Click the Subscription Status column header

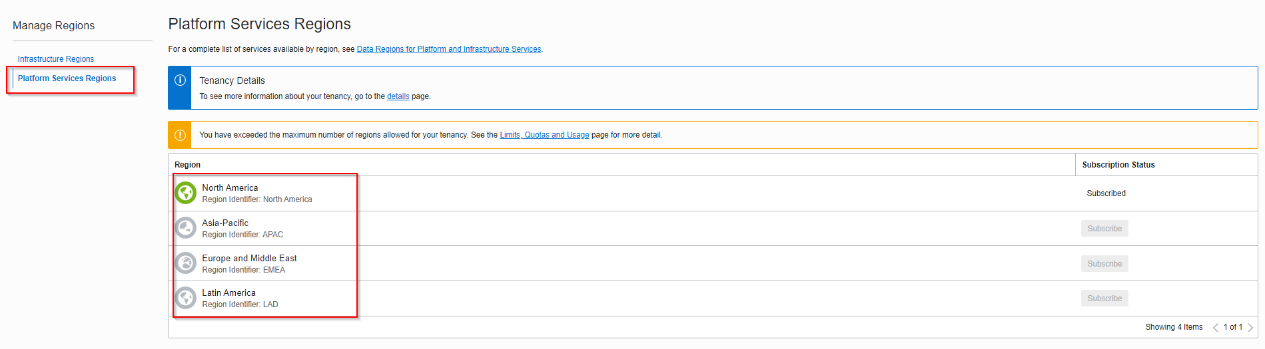tap(1118, 165)
